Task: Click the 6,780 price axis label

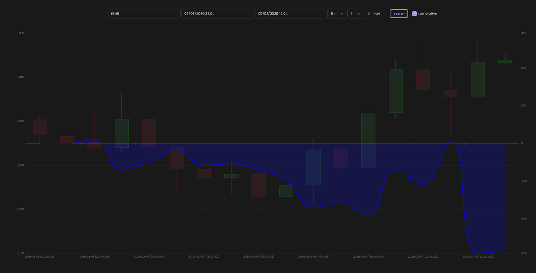Action: tap(20, 209)
